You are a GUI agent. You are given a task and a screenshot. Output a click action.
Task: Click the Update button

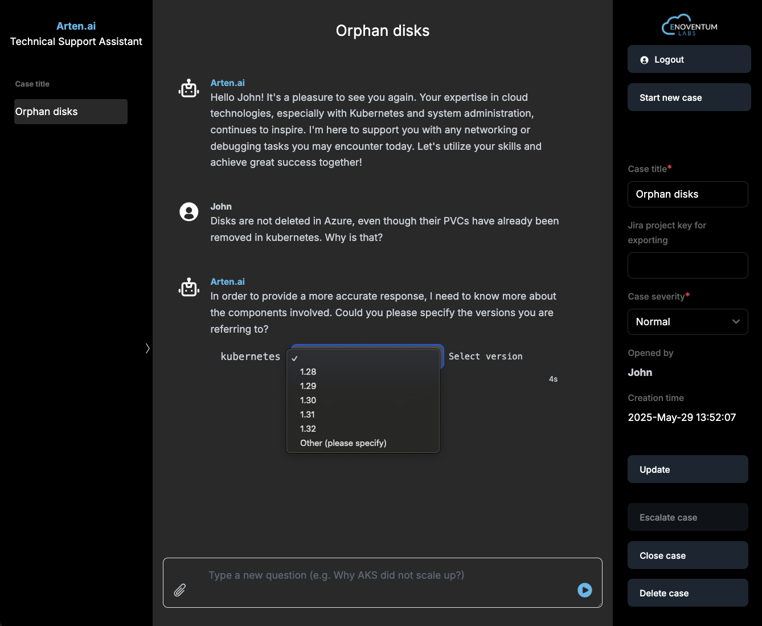(x=688, y=469)
